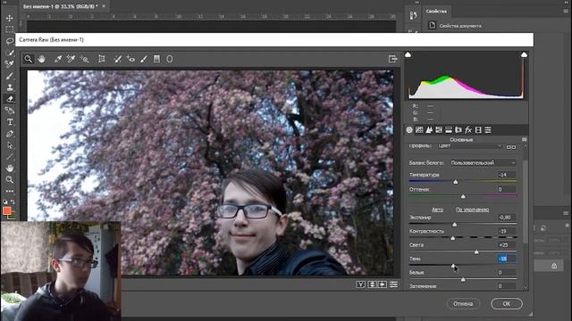This screenshot has width=572, height=321.
Task: Open the fx Effects panel tab
Action: click(x=468, y=130)
